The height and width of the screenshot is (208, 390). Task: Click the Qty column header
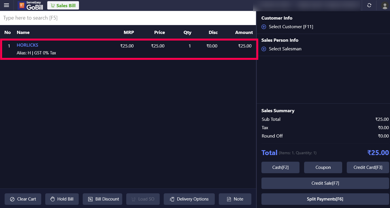(187, 33)
